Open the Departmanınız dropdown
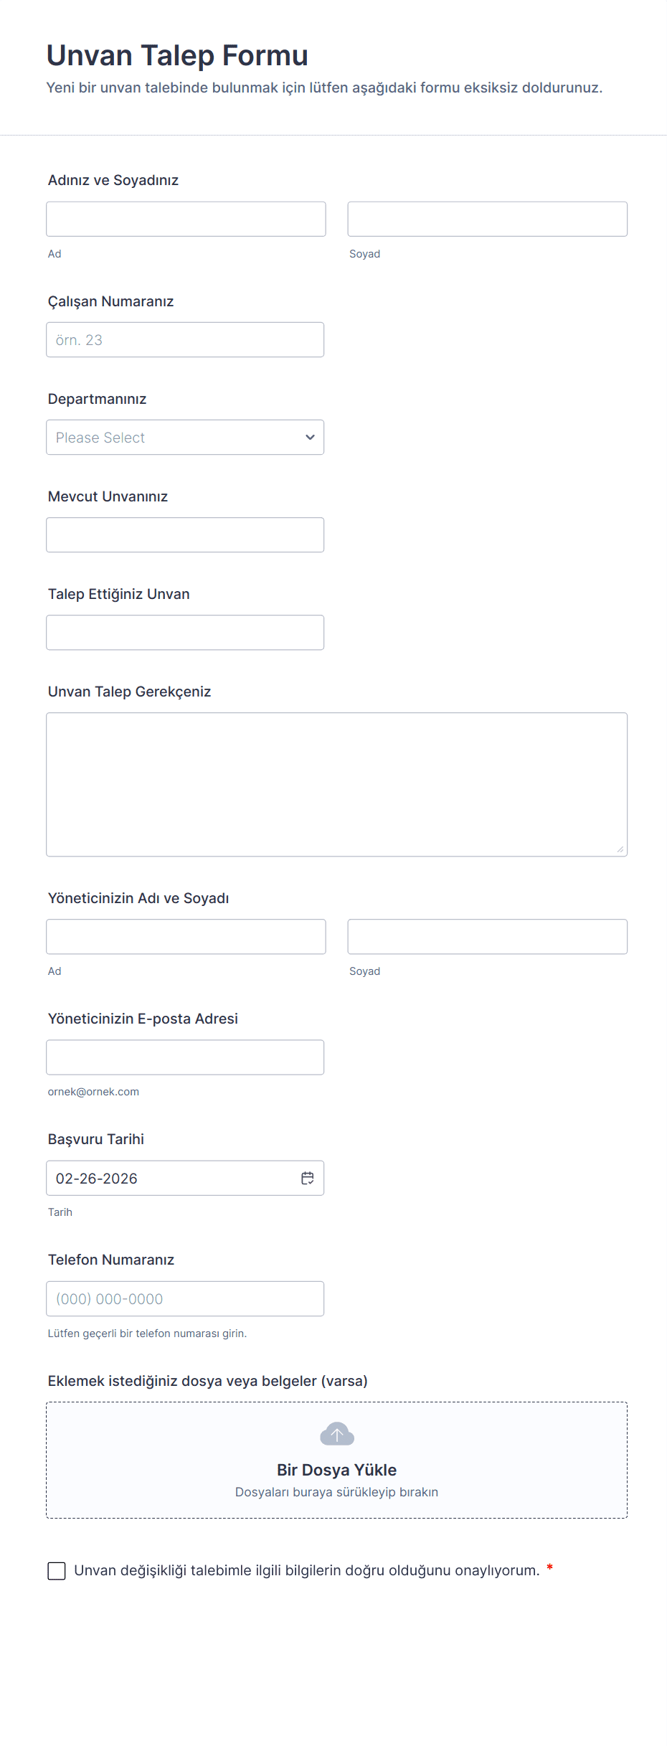Viewport: 667px width, 1746px height. click(172, 438)
